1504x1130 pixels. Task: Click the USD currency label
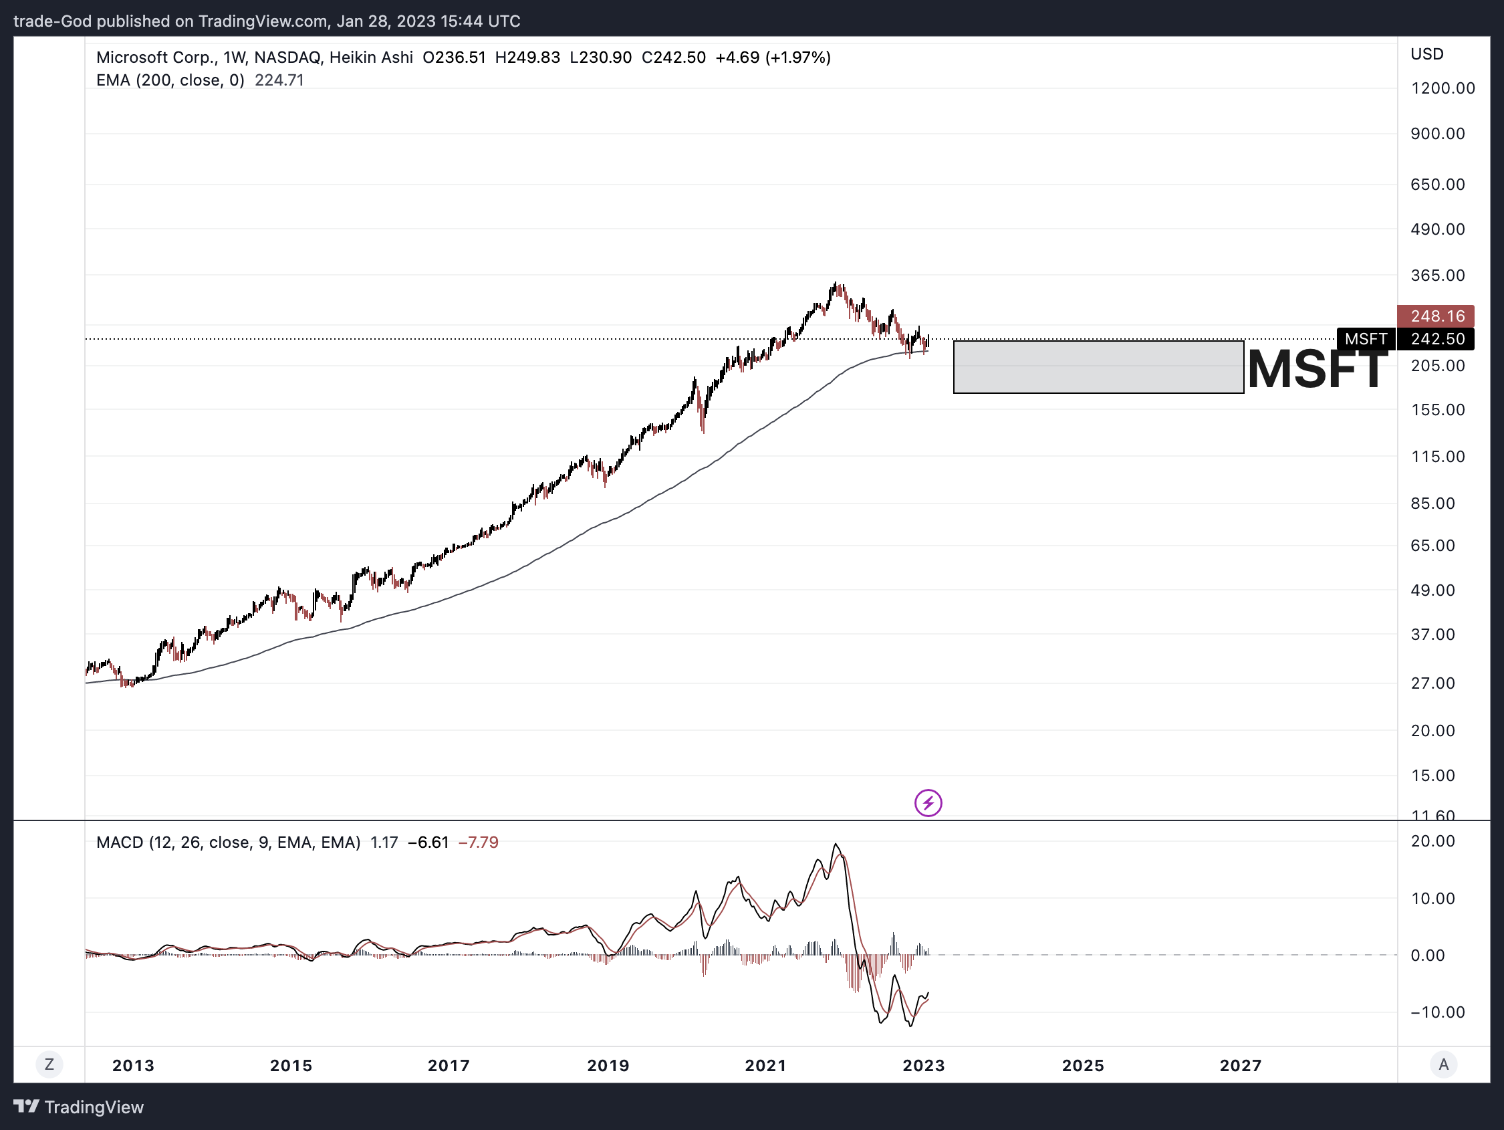pyautogui.click(x=1427, y=53)
